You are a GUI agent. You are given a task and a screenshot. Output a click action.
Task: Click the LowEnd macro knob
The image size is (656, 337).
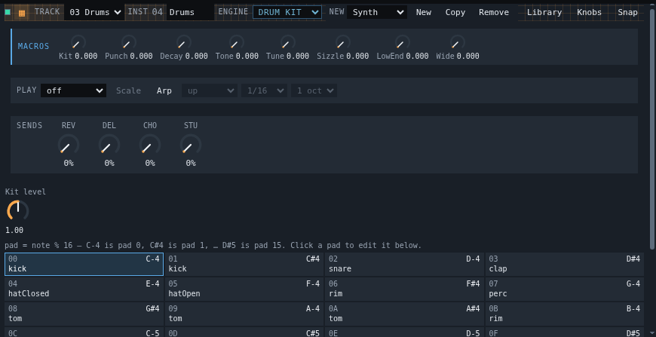click(x=403, y=43)
